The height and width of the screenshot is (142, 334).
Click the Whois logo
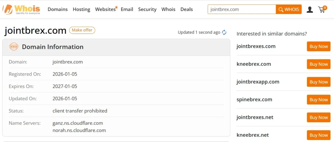pyautogui.click(x=21, y=9)
